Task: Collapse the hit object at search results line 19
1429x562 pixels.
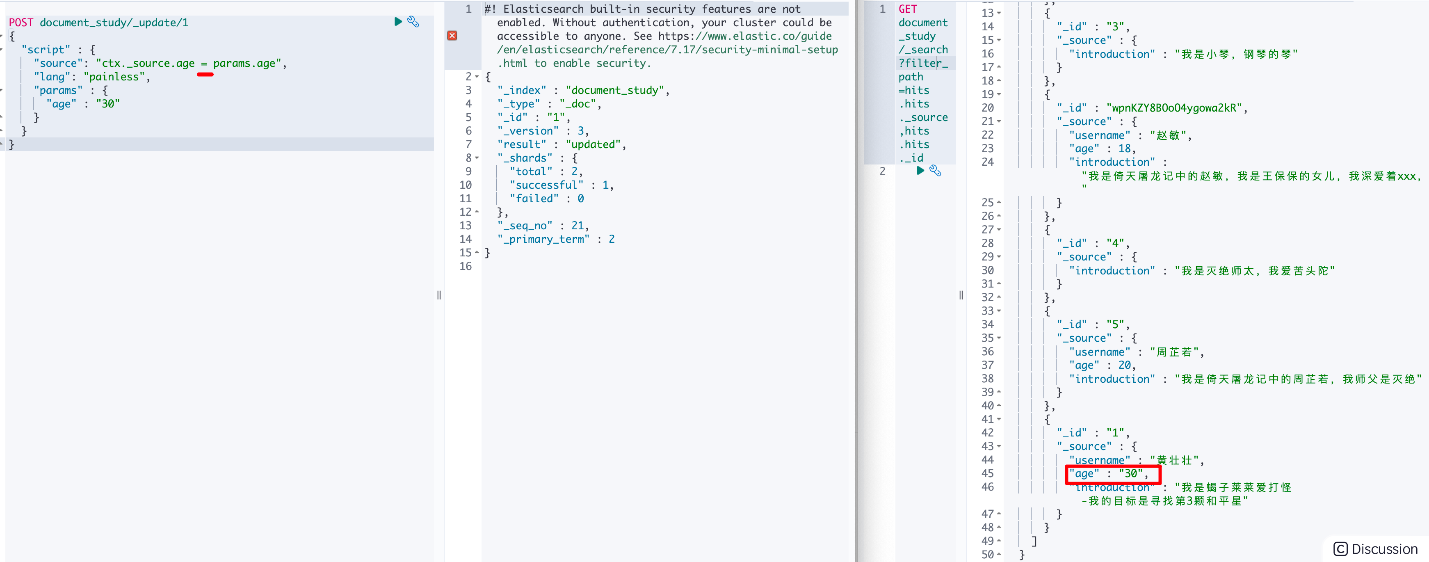Action: pyautogui.click(x=999, y=94)
